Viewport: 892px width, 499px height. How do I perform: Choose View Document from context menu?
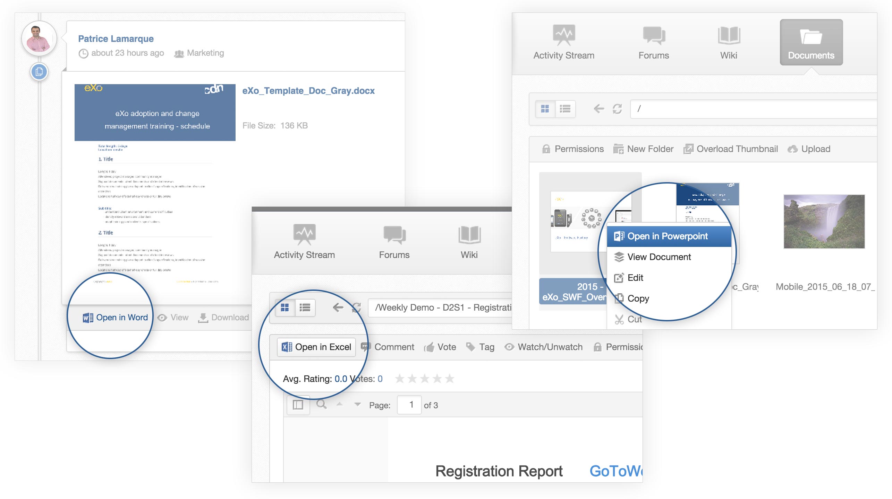[x=669, y=257]
